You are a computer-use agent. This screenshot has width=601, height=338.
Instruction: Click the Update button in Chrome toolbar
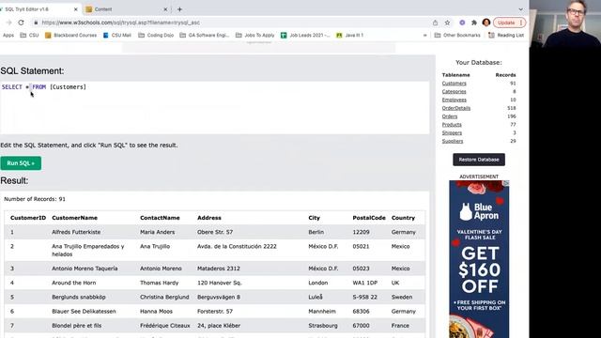[509, 23]
